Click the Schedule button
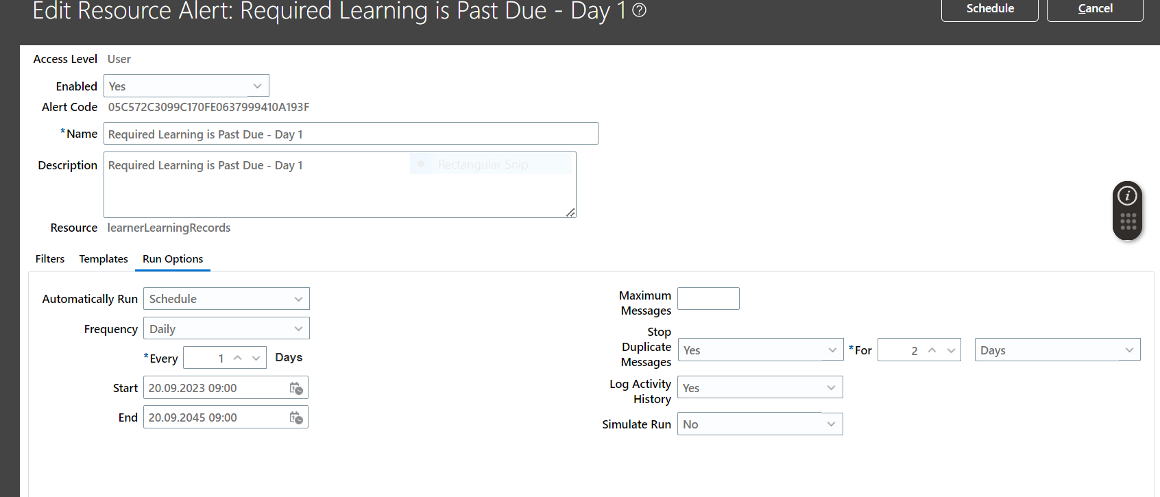Image resolution: width=1160 pixels, height=497 pixels. (x=990, y=9)
